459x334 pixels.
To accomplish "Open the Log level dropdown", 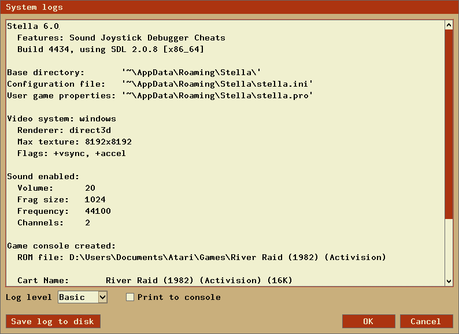I will point(83,297).
